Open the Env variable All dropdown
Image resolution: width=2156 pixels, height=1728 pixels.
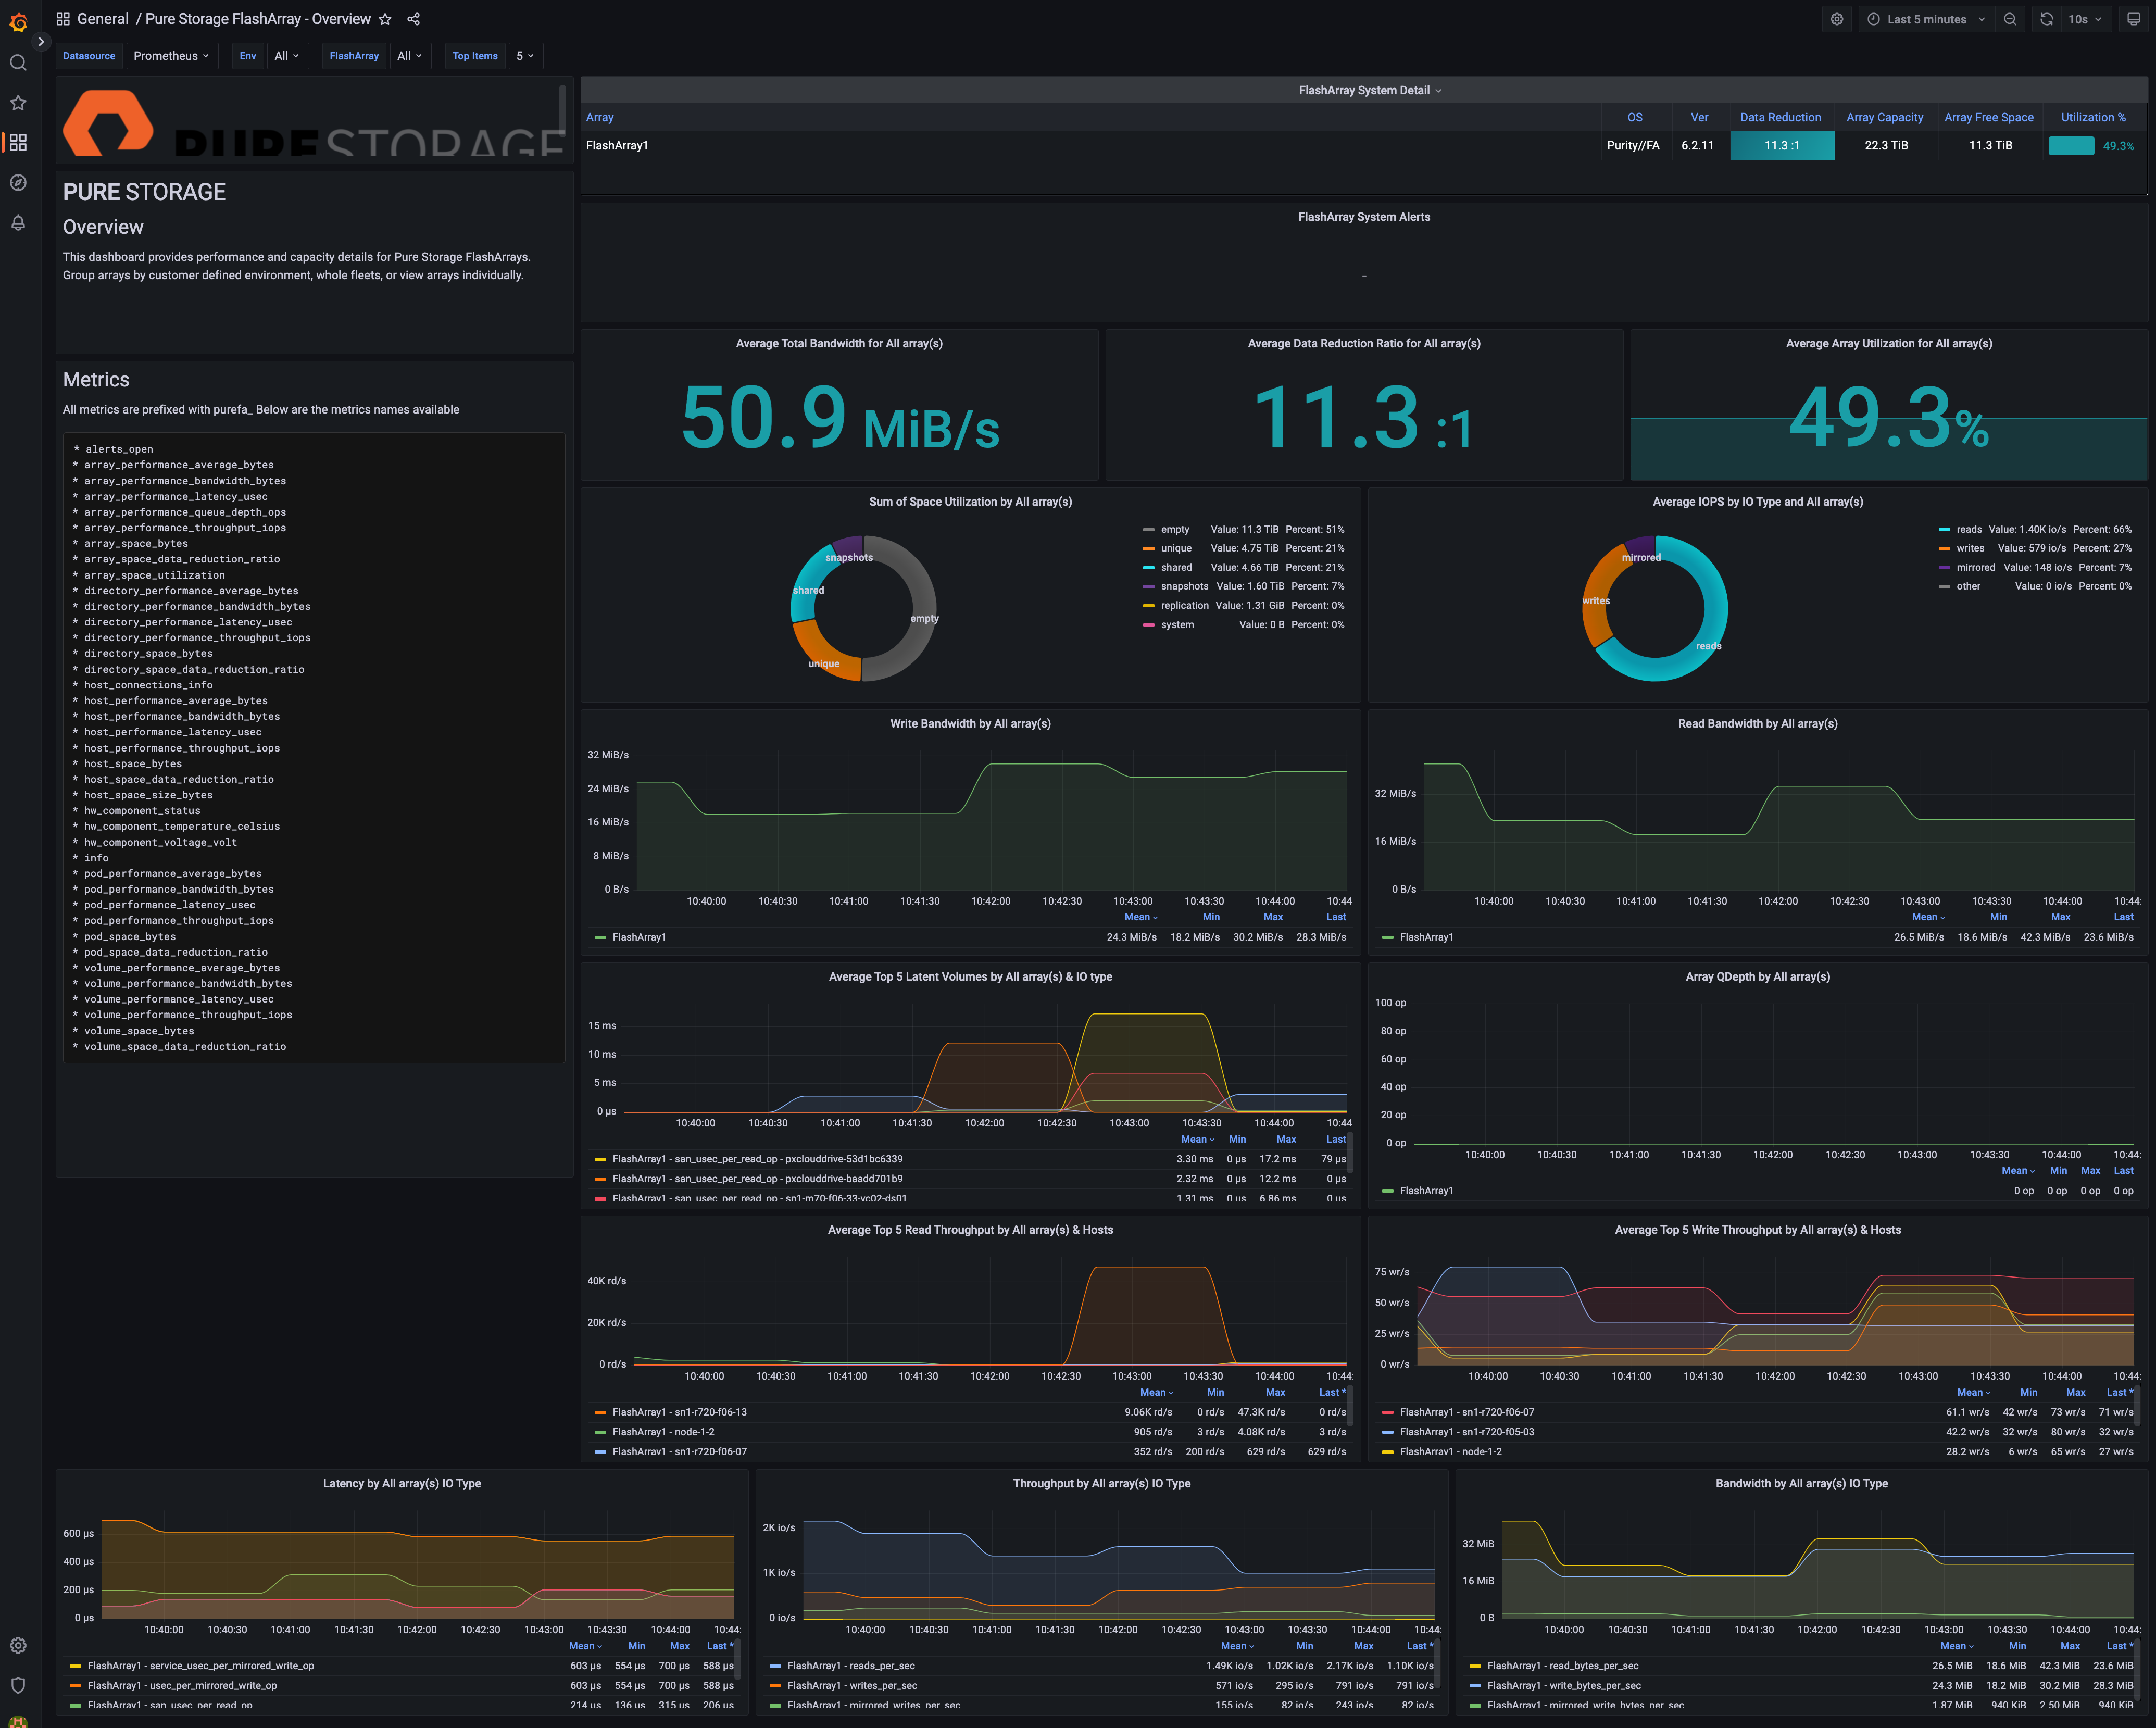click(x=287, y=56)
